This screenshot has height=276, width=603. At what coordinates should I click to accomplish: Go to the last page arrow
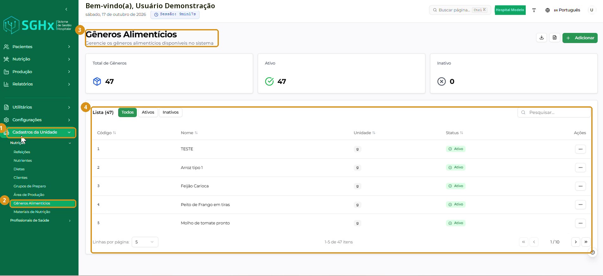pos(586,242)
